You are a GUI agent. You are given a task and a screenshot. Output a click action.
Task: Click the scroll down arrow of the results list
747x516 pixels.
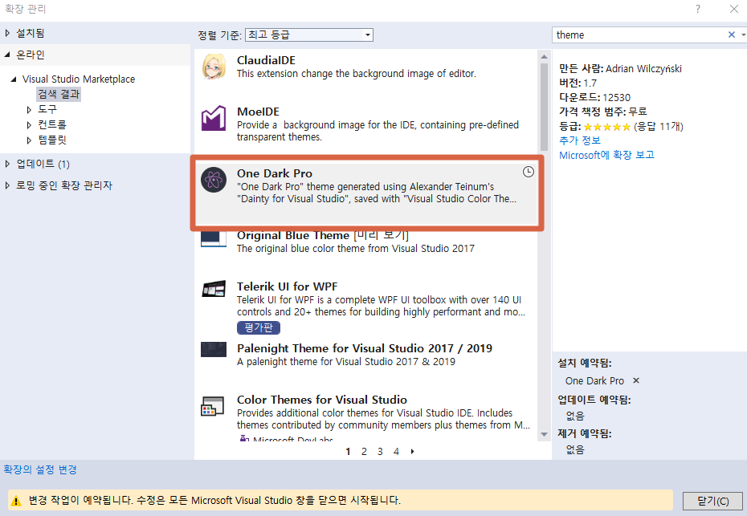point(544,434)
